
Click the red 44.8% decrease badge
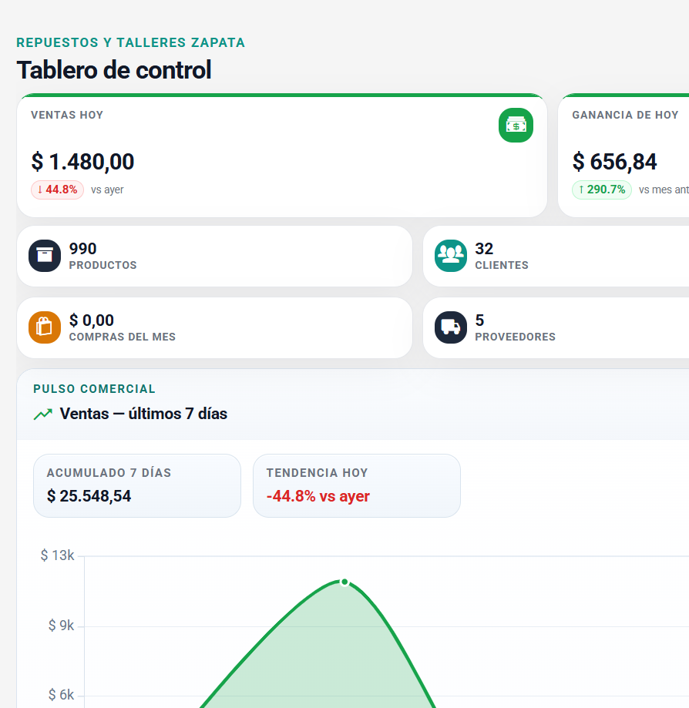[57, 190]
